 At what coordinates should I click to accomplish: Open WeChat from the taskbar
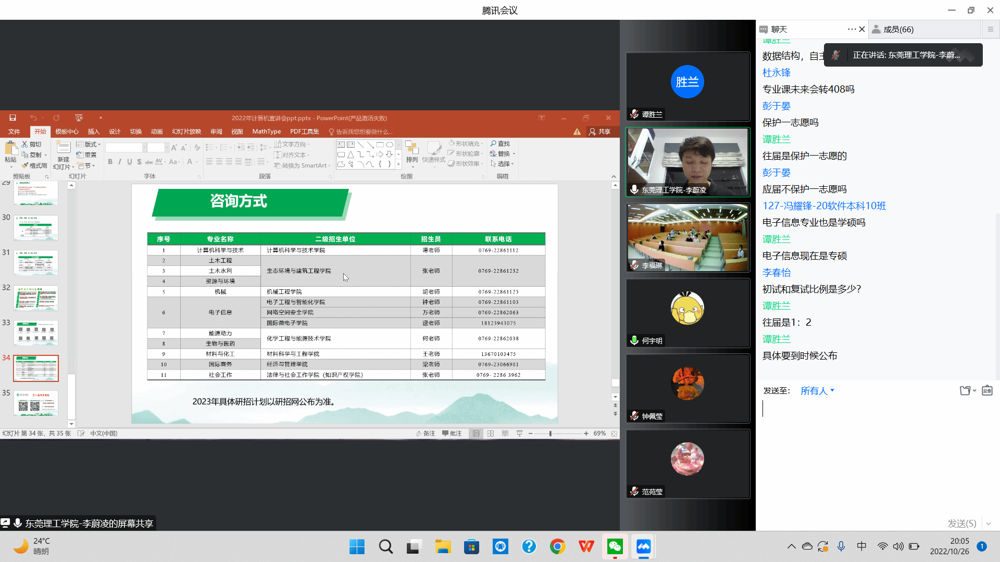615,546
